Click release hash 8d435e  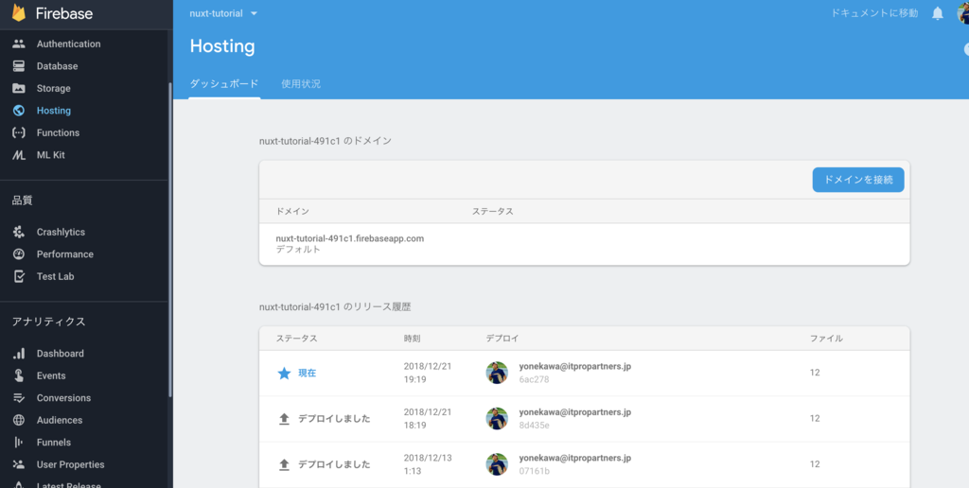(534, 426)
